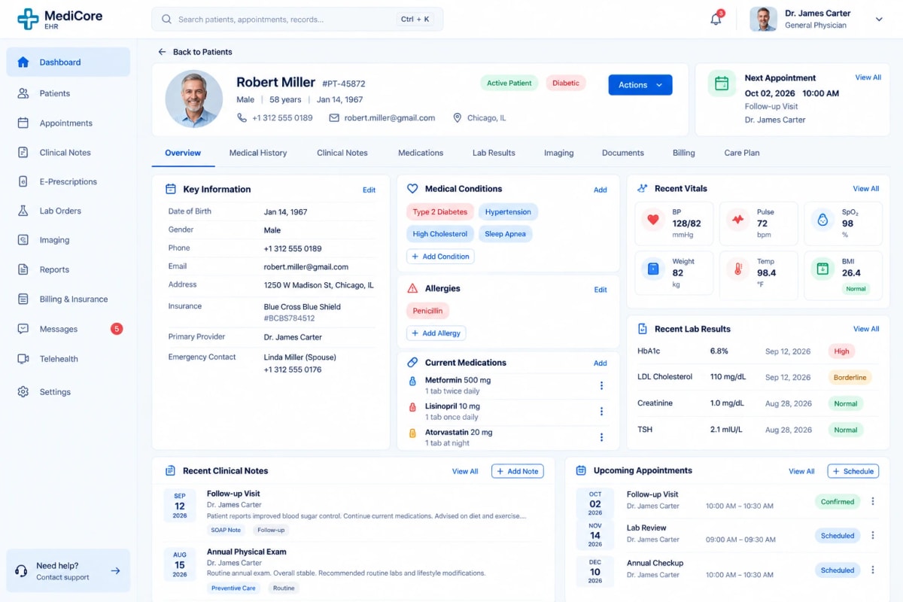Open Reports in the sidebar
903x602 pixels.
click(68, 269)
